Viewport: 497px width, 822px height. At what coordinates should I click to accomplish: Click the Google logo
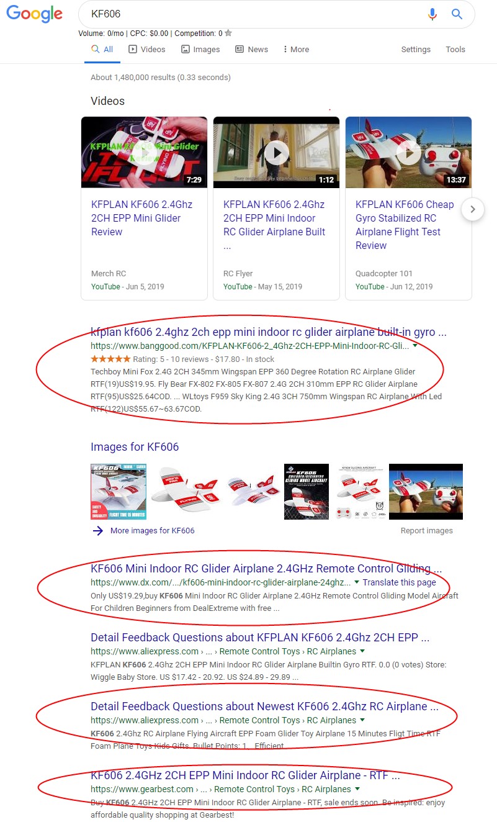[x=34, y=14]
